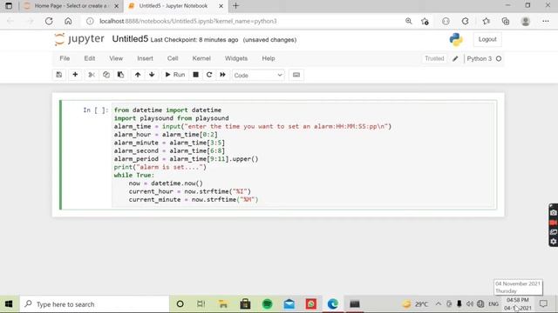
Task: Show hidden system tray icons
Action: click(438, 304)
